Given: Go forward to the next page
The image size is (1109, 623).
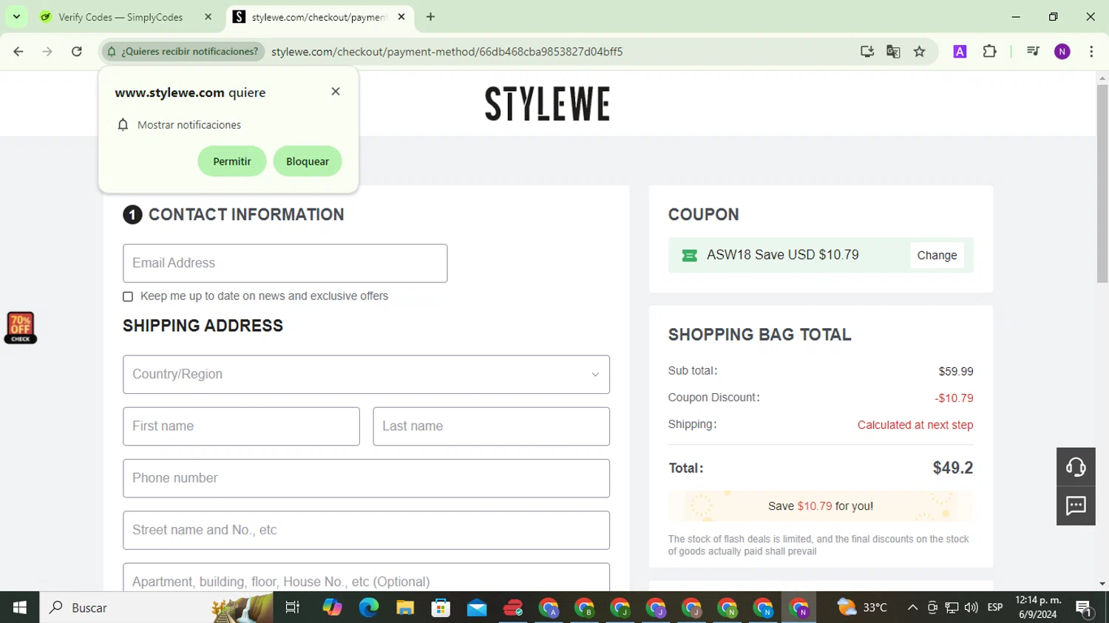Looking at the screenshot, I should pyautogui.click(x=47, y=52).
